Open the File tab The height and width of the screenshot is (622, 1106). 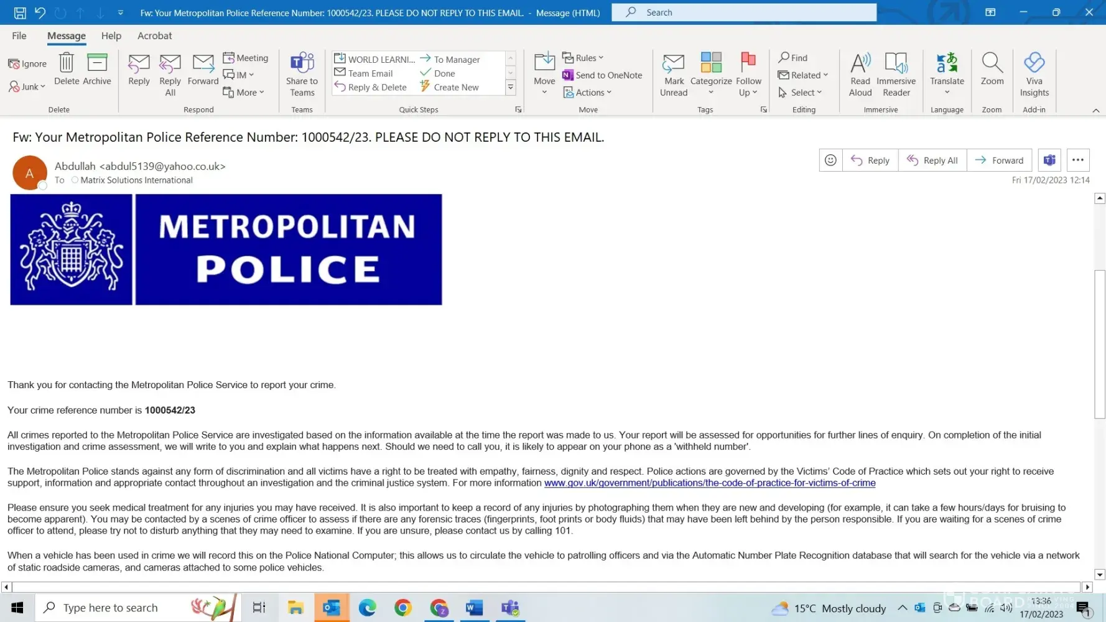pyautogui.click(x=19, y=36)
